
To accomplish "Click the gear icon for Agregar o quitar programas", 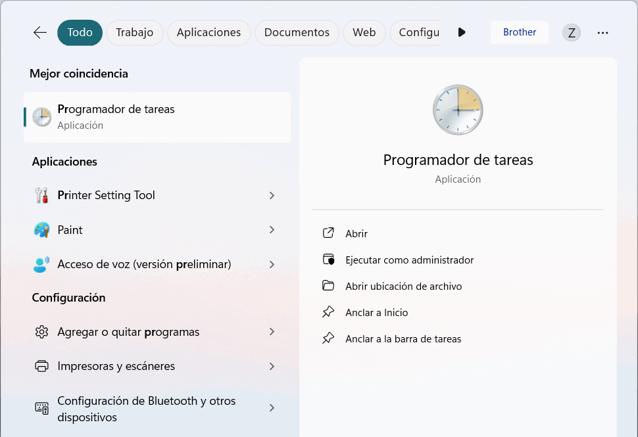I will 41,332.
